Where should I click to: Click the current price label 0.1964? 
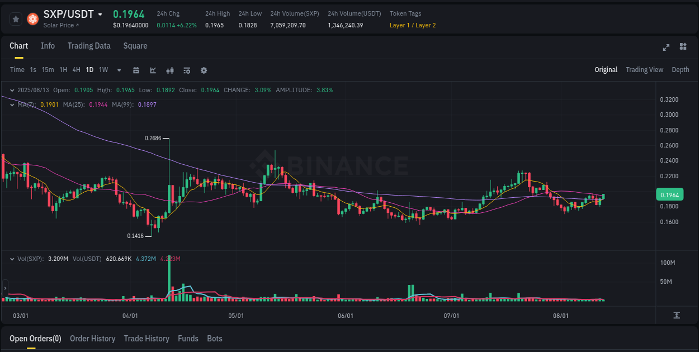pyautogui.click(x=670, y=194)
